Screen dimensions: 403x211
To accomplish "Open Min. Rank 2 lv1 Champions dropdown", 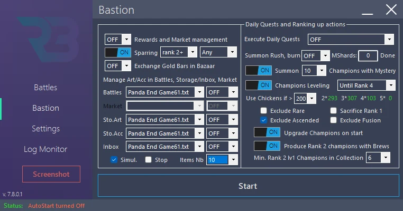I will tap(378, 158).
